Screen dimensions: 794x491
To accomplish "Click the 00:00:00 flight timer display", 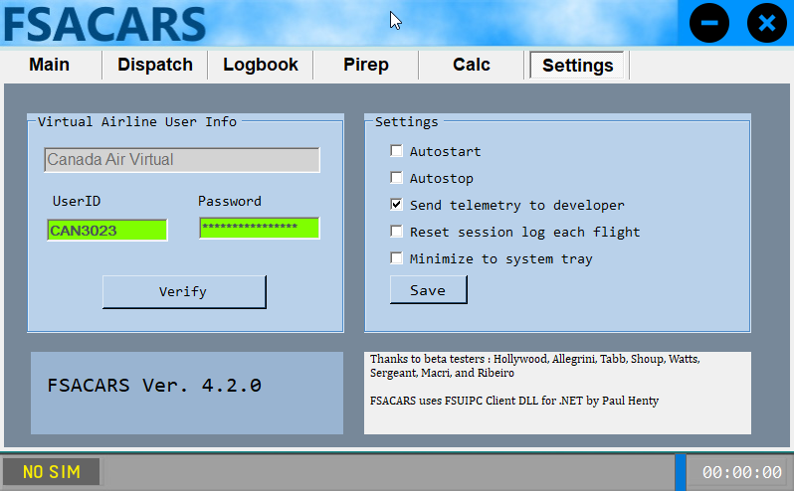I will [x=741, y=472].
